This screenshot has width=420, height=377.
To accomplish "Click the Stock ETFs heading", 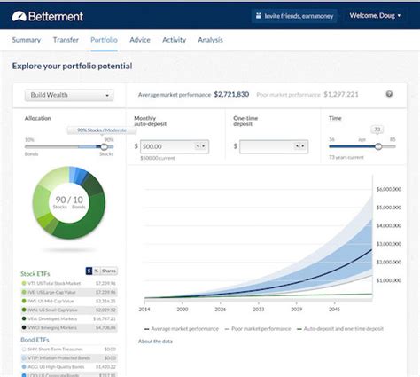I will point(35,274).
